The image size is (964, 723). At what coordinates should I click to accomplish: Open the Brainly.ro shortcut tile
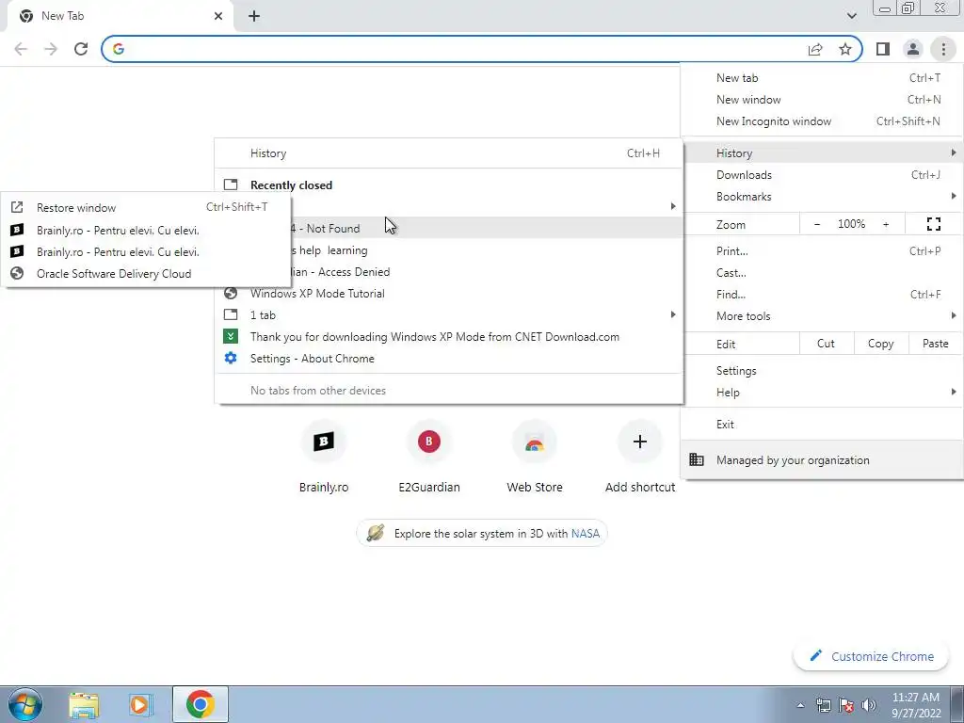pyautogui.click(x=324, y=457)
